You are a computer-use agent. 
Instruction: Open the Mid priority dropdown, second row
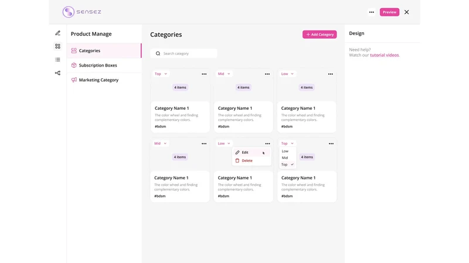point(160,143)
